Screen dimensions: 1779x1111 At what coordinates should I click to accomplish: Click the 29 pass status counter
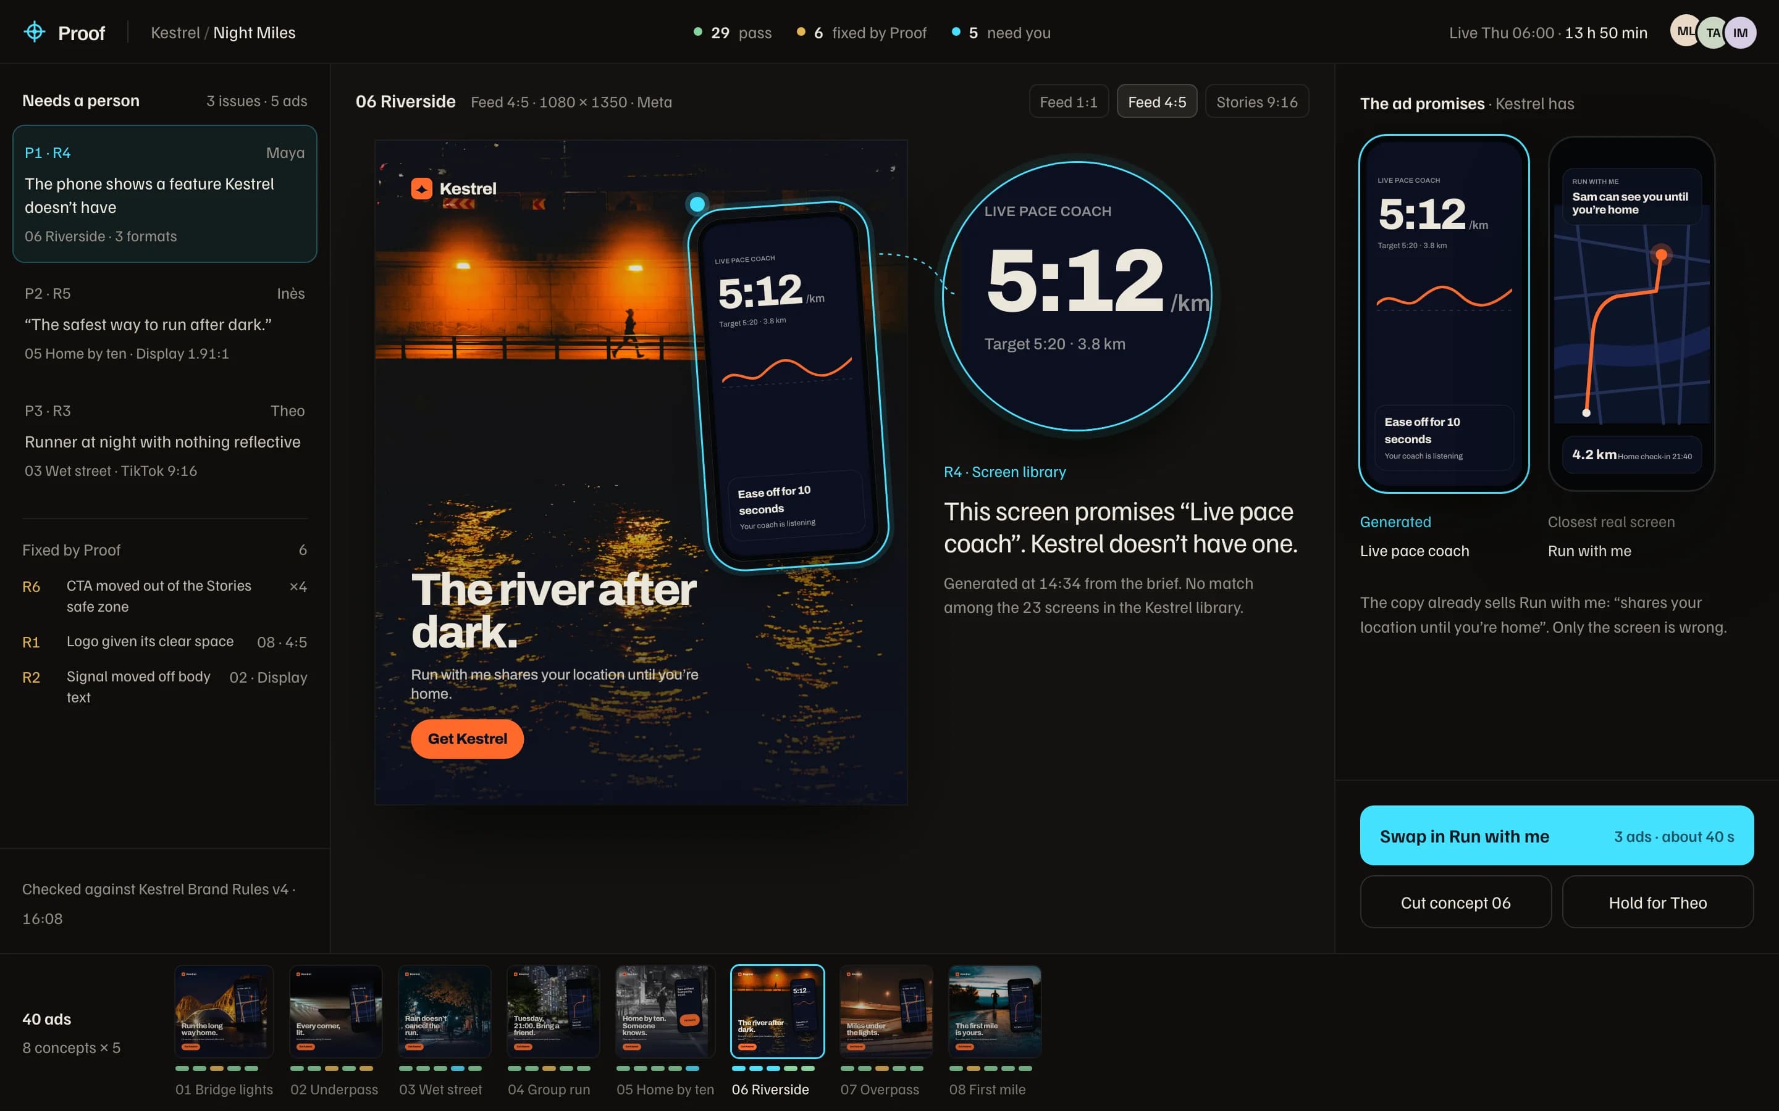tap(732, 33)
